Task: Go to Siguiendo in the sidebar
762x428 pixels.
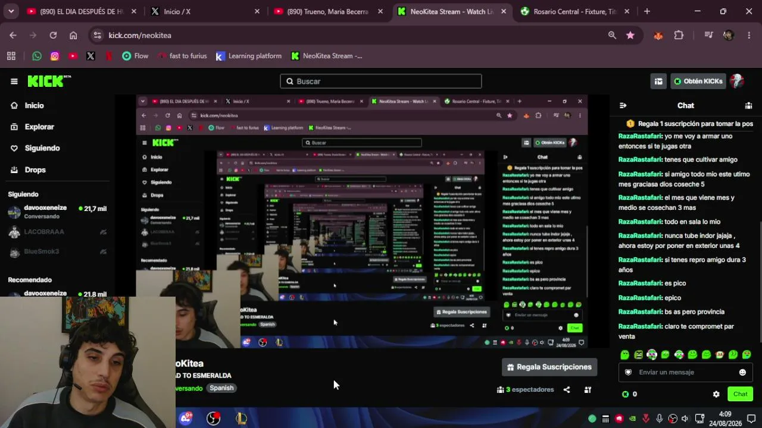Action: point(35,148)
